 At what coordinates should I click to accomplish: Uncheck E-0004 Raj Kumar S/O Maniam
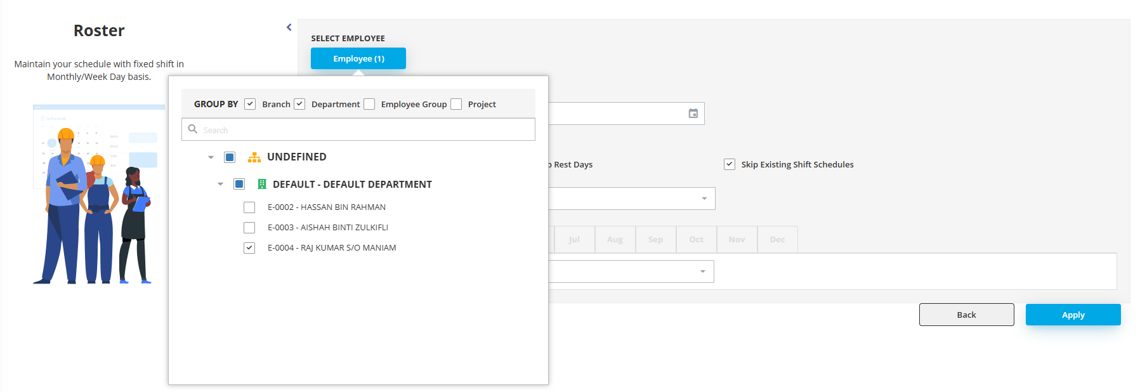pyautogui.click(x=249, y=248)
